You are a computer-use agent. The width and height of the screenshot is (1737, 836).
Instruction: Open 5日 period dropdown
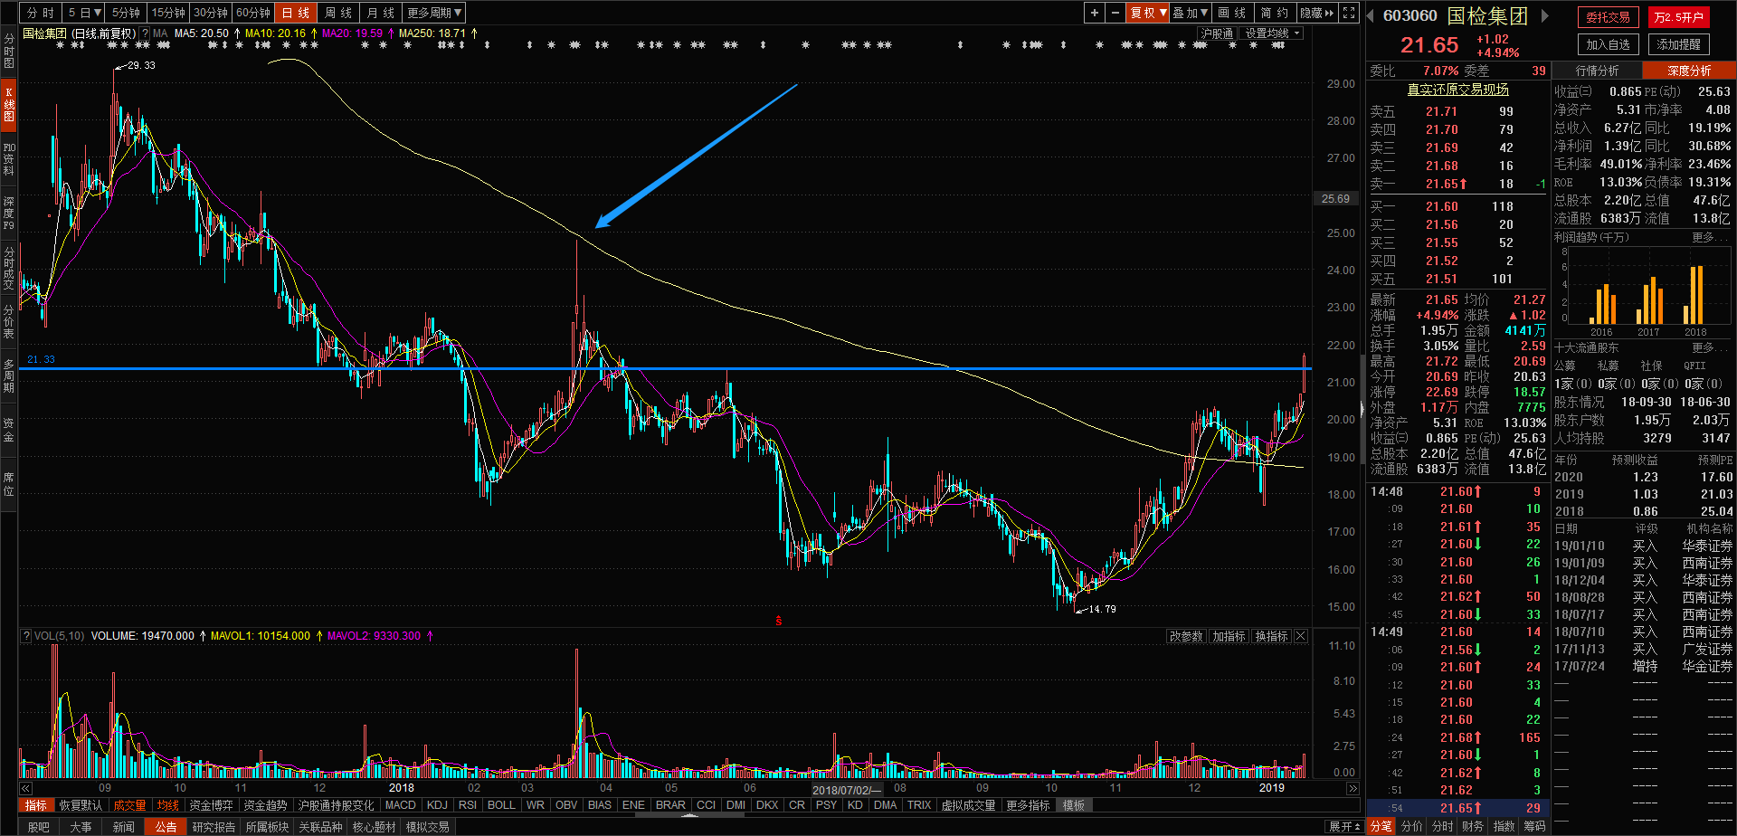tap(85, 13)
